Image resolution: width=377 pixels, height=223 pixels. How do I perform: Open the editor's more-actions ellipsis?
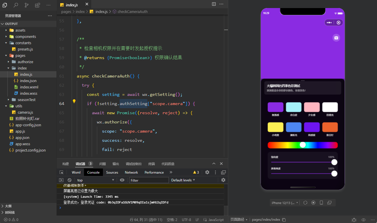point(221,4)
